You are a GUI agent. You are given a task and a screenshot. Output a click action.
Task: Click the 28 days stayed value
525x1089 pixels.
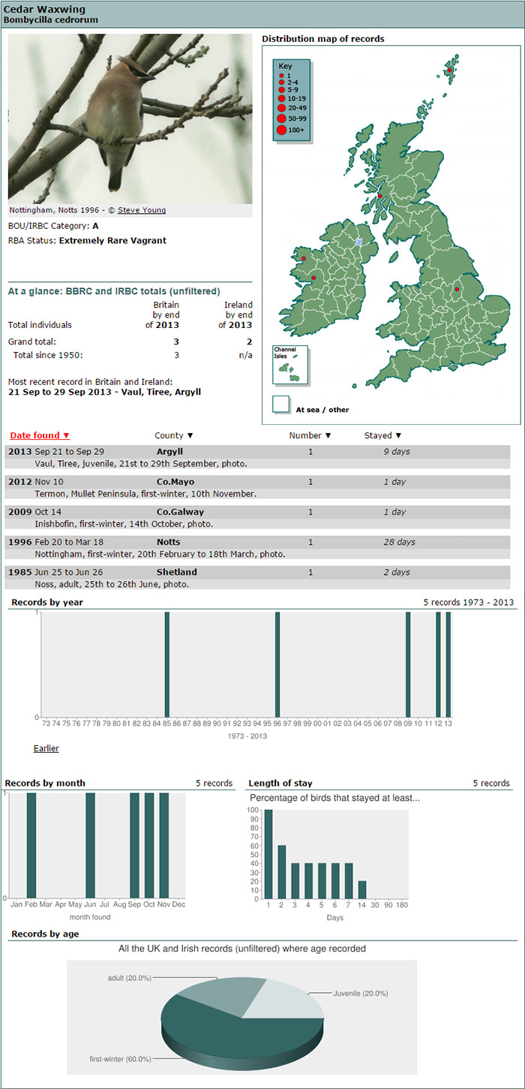[x=399, y=542]
